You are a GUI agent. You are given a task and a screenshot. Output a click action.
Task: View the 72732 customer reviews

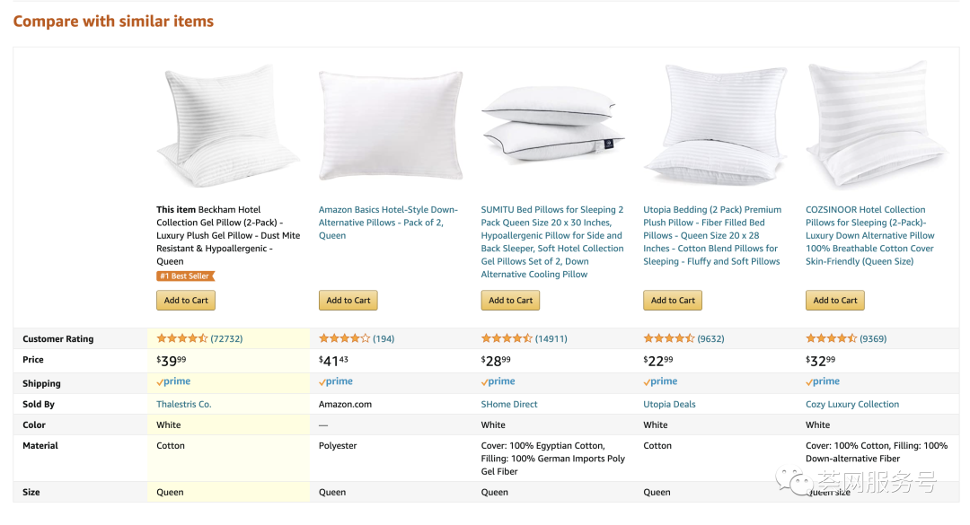click(226, 339)
